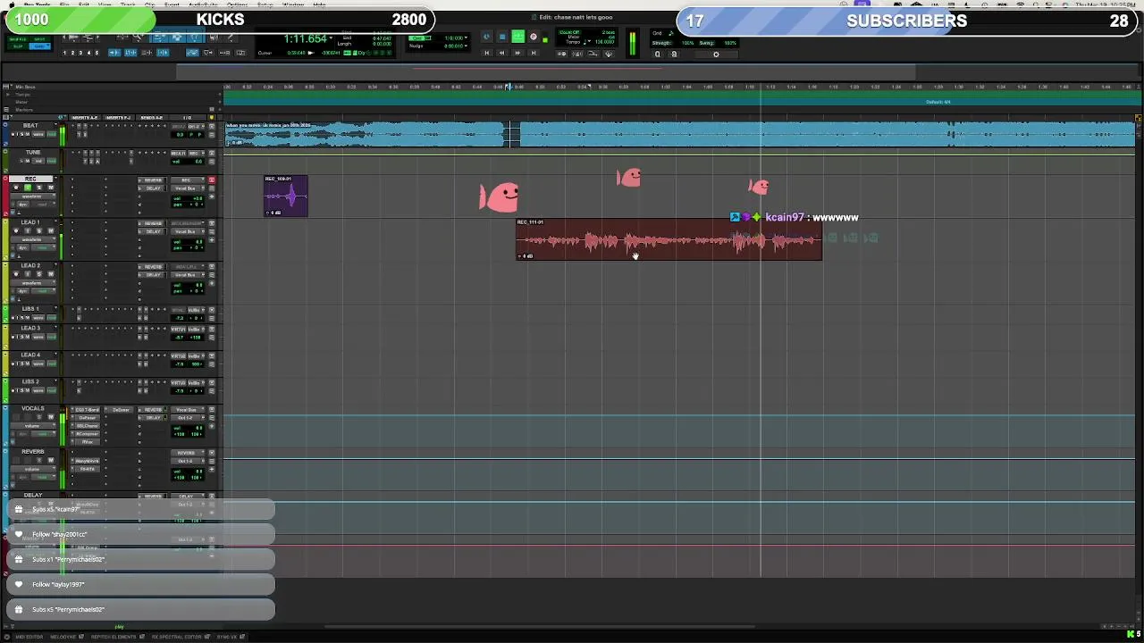Open the main counter format dropdown

tap(331, 38)
